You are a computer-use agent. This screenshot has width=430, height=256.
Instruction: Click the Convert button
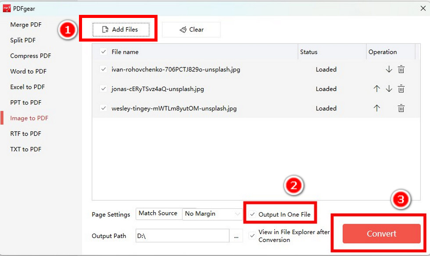click(381, 234)
